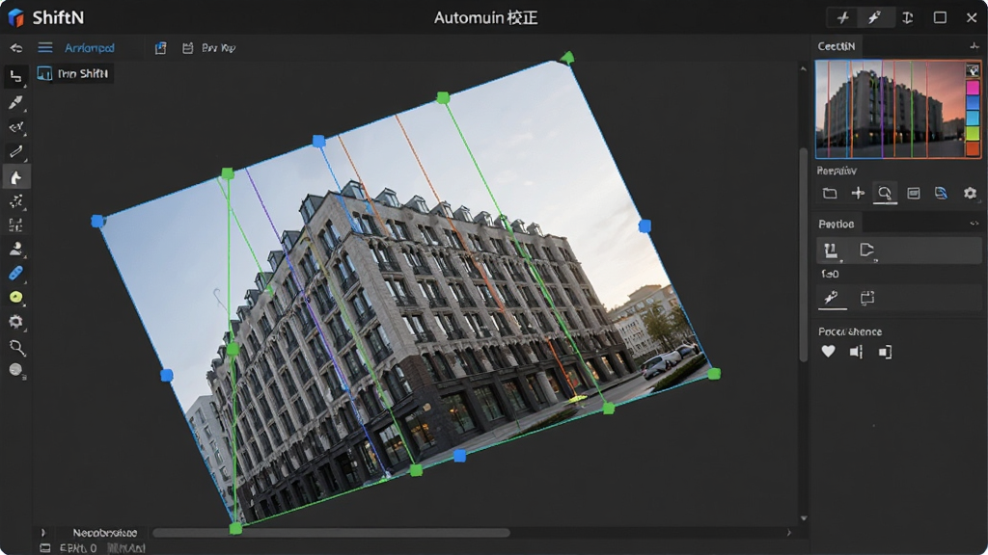
Task: Click the horizontal scrollbar below the canvas
Action: [x=331, y=533]
